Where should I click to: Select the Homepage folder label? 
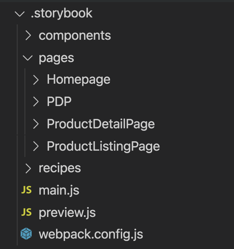[79, 80]
